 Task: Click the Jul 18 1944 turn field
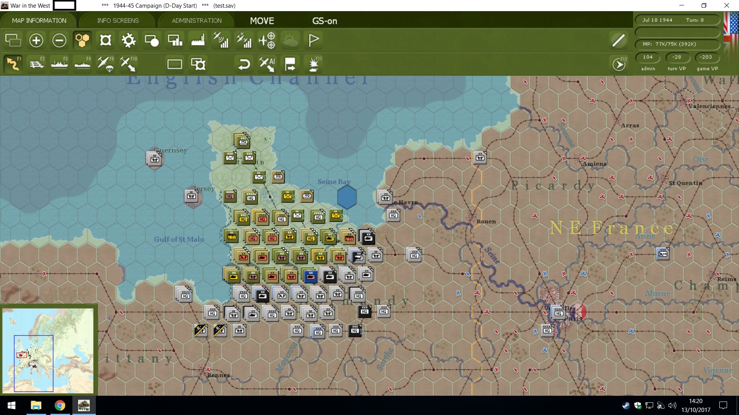pyautogui.click(x=677, y=20)
